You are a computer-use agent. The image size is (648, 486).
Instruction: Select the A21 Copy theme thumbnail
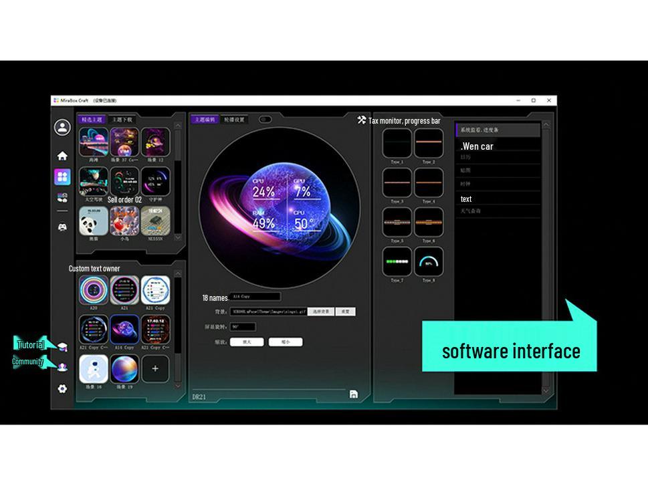(x=154, y=291)
